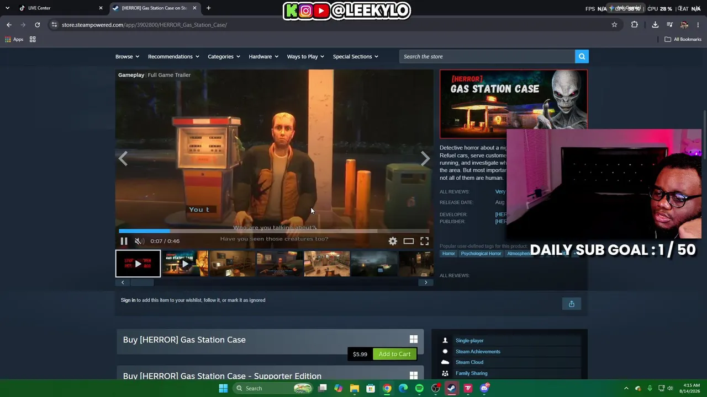Viewport: 707px width, 397px height.
Task: Expand the Hardware menu
Action: pos(263,56)
